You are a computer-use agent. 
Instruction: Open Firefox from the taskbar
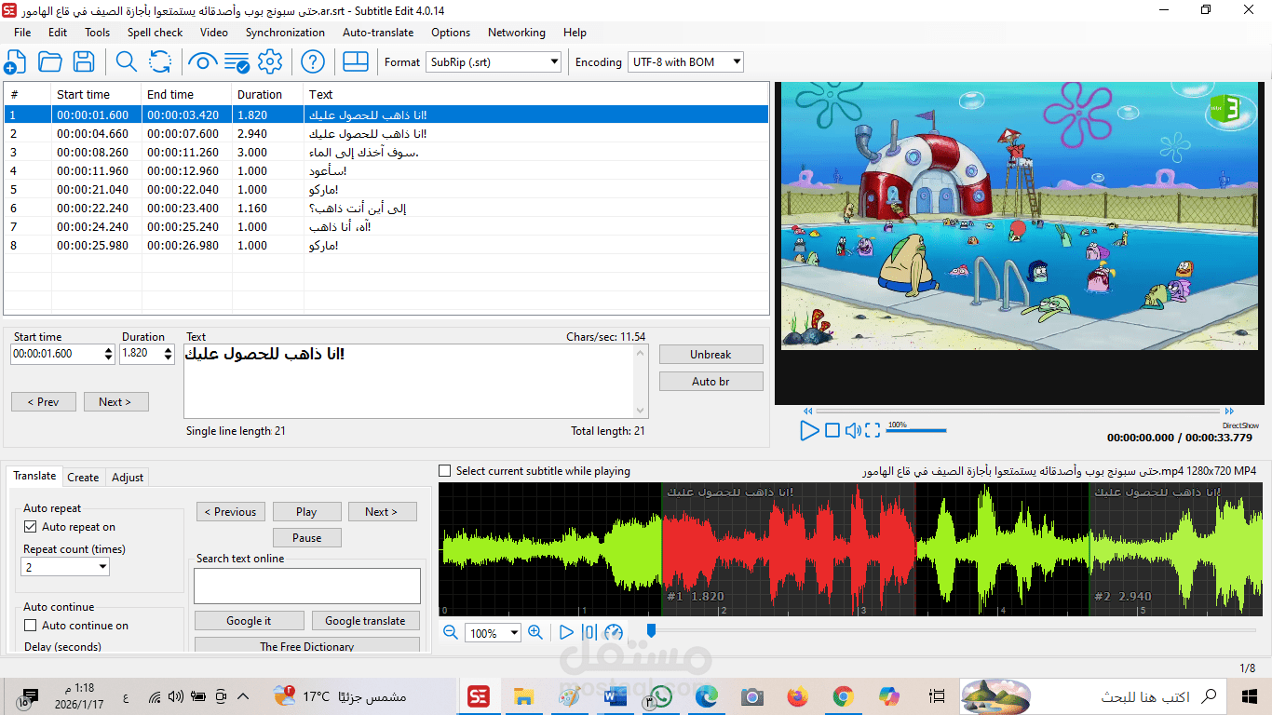tap(797, 696)
